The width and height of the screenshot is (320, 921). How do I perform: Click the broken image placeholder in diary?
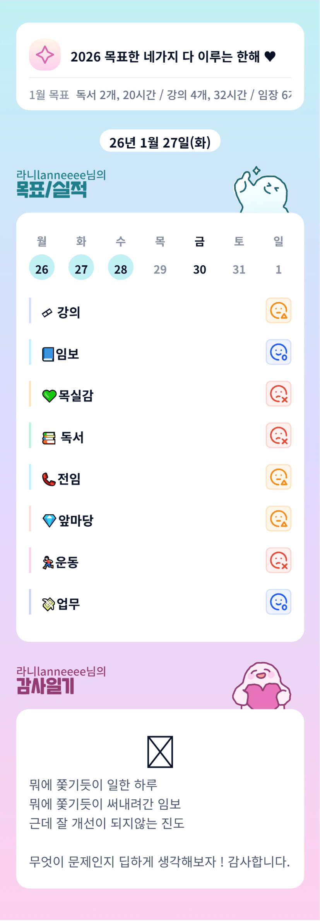pyautogui.click(x=160, y=752)
